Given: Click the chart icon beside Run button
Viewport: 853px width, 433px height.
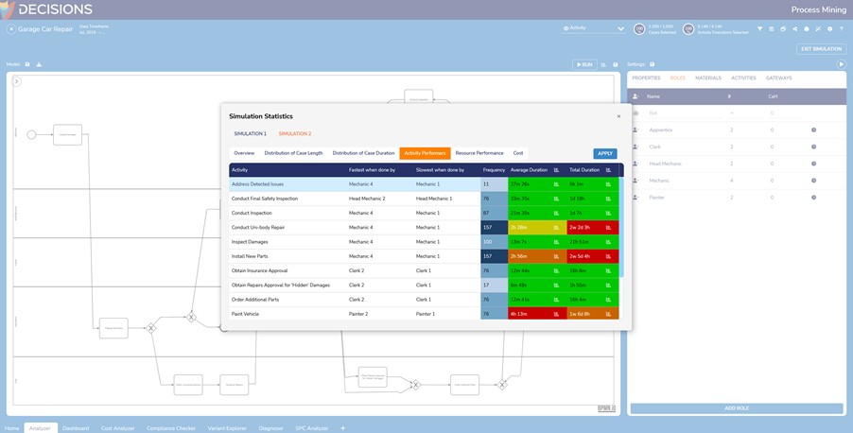Looking at the screenshot, I should click(x=603, y=64).
